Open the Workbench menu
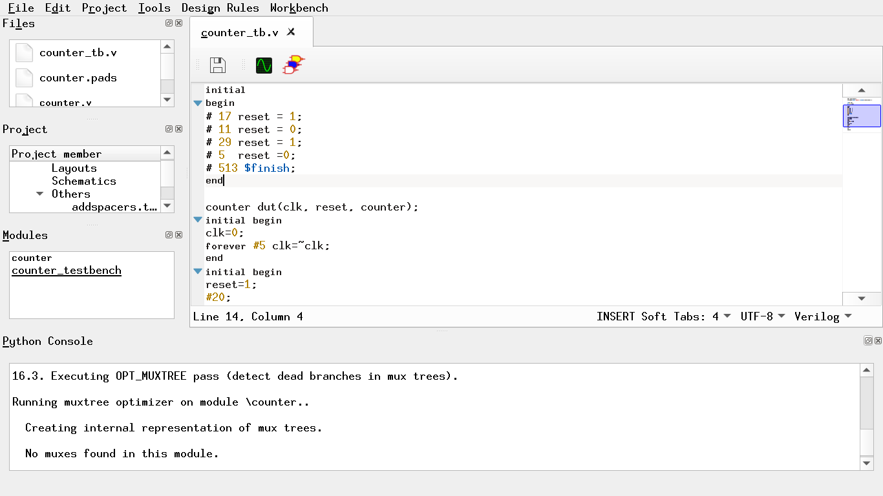The width and height of the screenshot is (883, 496). [299, 8]
